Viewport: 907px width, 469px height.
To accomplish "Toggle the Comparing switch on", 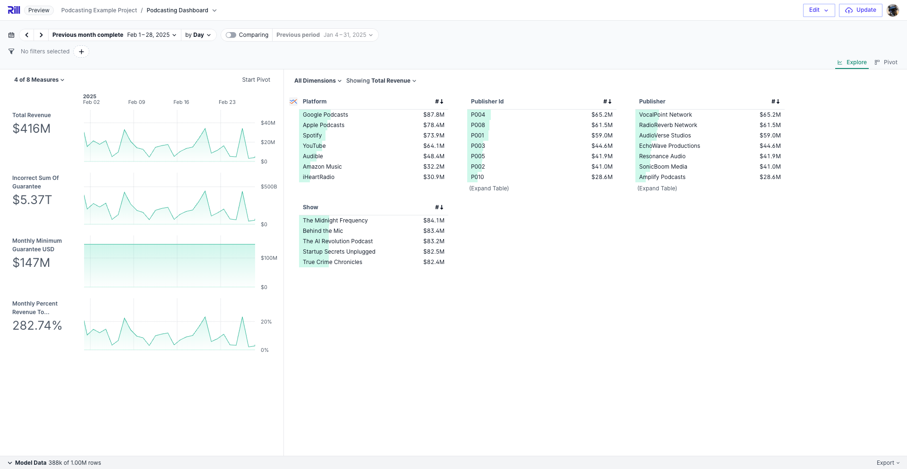I will point(231,35).
